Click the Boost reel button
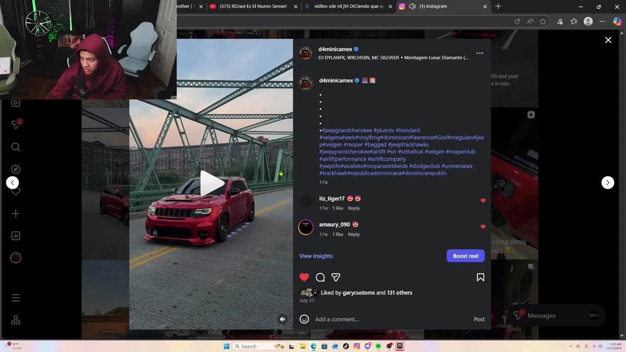This screenshot has width=626, height=352. [466, 256]
